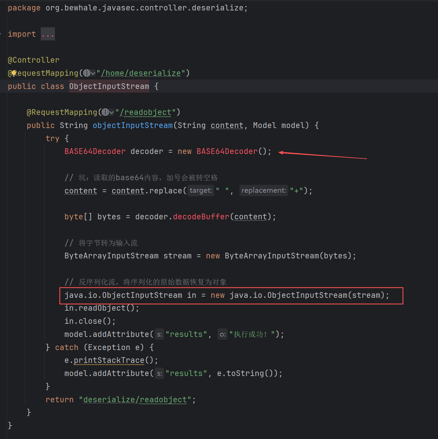The image size is (438, 439).
Task: Click the "执行成功!" string literal
Action: pos(252,334)
